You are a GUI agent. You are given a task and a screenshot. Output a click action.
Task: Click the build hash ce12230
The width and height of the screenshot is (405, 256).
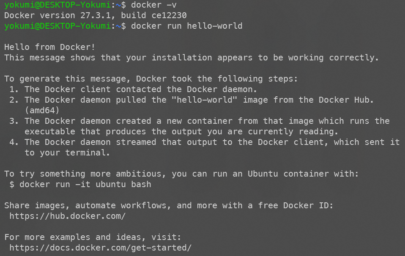click(169, 16)
